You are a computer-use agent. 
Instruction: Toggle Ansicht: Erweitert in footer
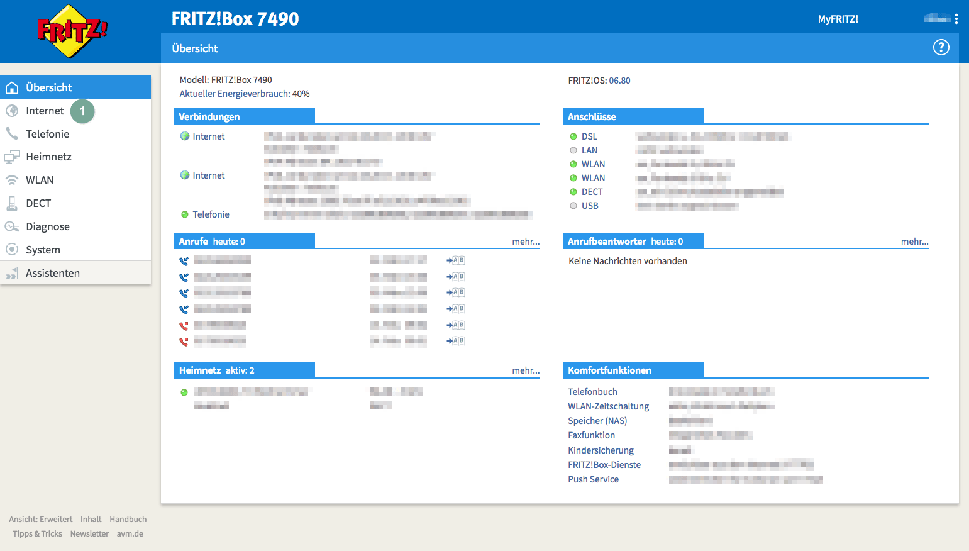point(40,520)
